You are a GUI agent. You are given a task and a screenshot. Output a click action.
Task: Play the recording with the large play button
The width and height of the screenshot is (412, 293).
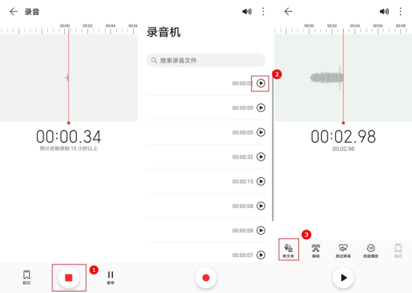(x=343, y=277)
